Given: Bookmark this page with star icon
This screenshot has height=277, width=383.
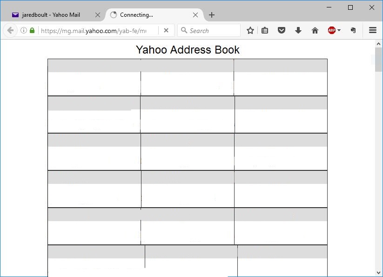Looking at the screenshot, I should [250, 31].
